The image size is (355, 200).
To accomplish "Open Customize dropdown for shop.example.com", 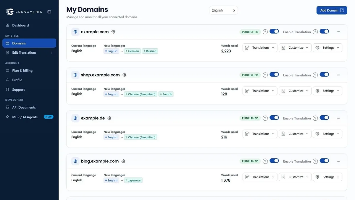I will click(295, 91).
